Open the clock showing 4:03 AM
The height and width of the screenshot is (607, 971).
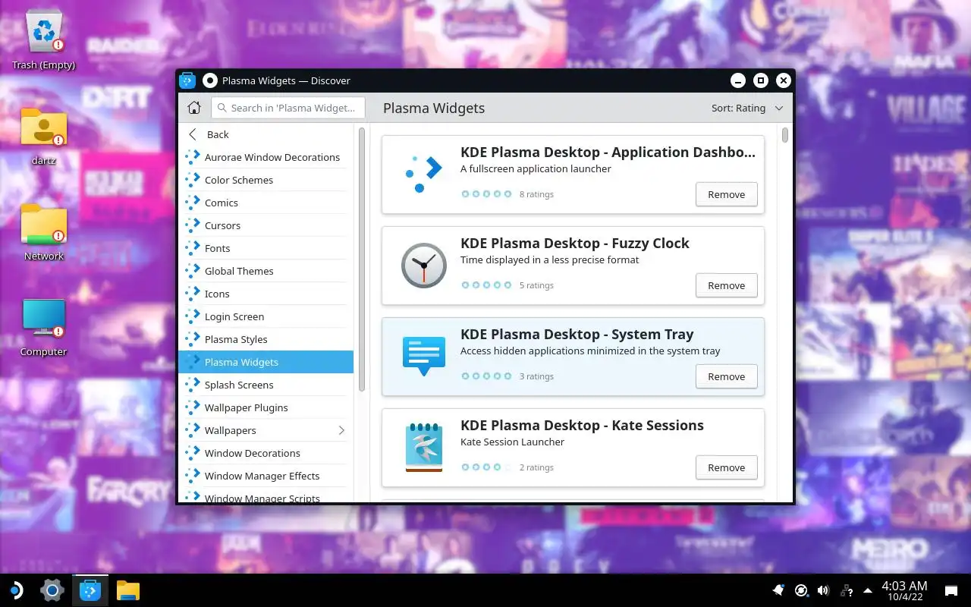903,590
